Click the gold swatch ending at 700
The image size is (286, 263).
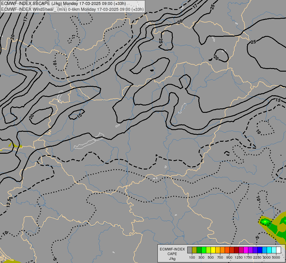pos(218,250)
